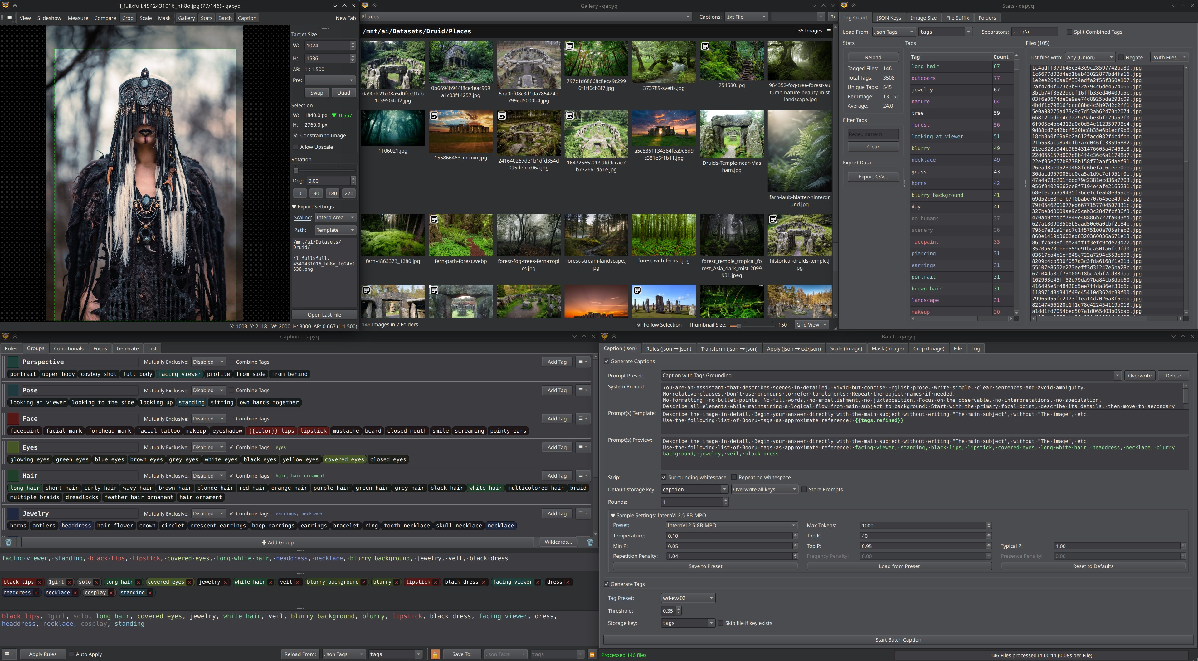Open the Image Size stats tab
The height and width of the screenshot is (661, 1198).
[x=923, y=18]
